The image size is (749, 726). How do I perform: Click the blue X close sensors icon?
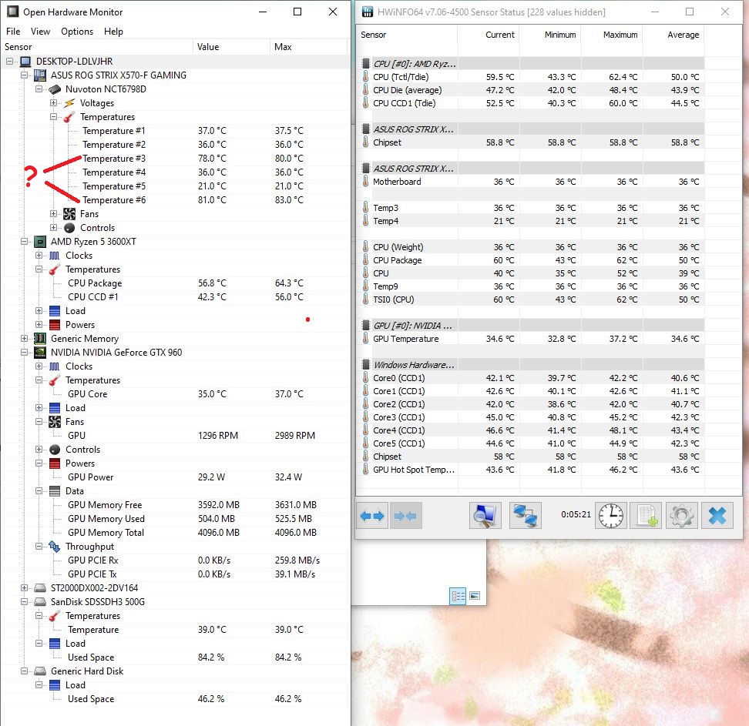(717, 516)
